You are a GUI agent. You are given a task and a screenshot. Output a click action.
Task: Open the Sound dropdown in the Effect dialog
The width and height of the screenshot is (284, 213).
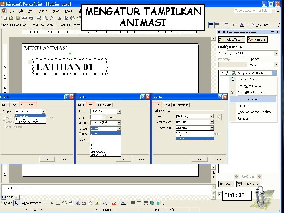click(211, 116)
